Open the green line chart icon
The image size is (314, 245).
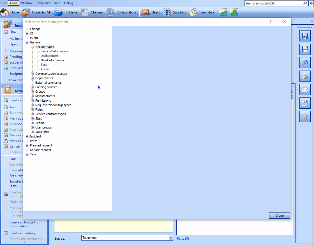click(223, 12)
